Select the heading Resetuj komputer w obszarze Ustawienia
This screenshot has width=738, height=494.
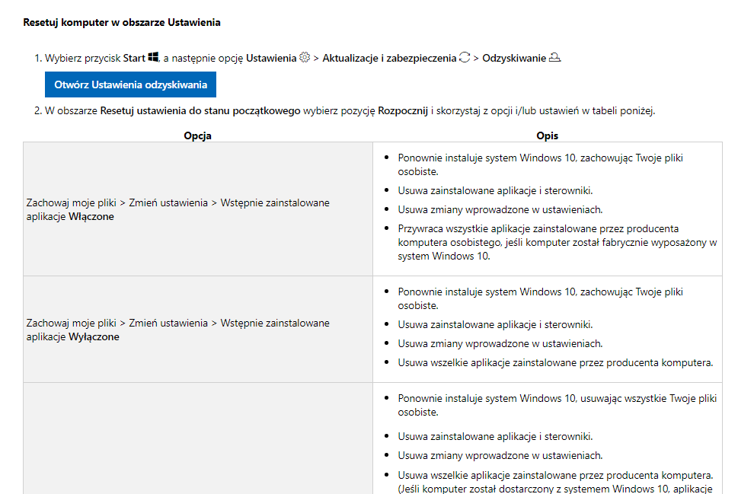121,22
